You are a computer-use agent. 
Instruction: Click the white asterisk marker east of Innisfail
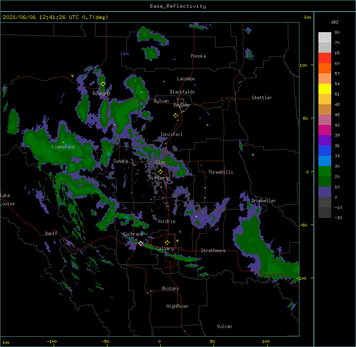coord(207,125)
